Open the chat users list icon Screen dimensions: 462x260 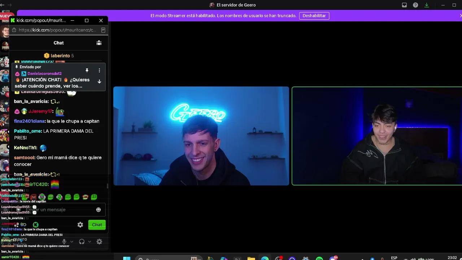pos(99,43)
